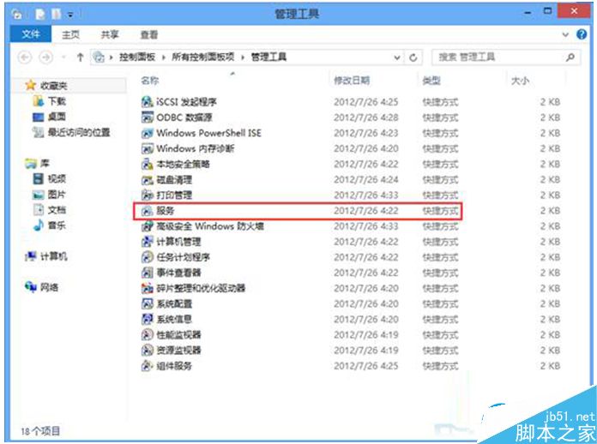Open the iSCSI 发起程序 shortcut icon
Screen dimensions: 597x444
coord(147,102)
